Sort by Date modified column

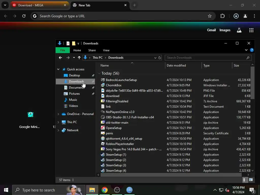pos(183,66)
